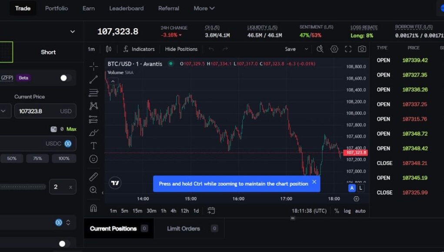Select the trend line drawing tool
Screen dimensions: 444x252
[x=93, y=80]
